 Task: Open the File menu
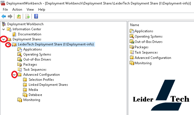(5, 10)
